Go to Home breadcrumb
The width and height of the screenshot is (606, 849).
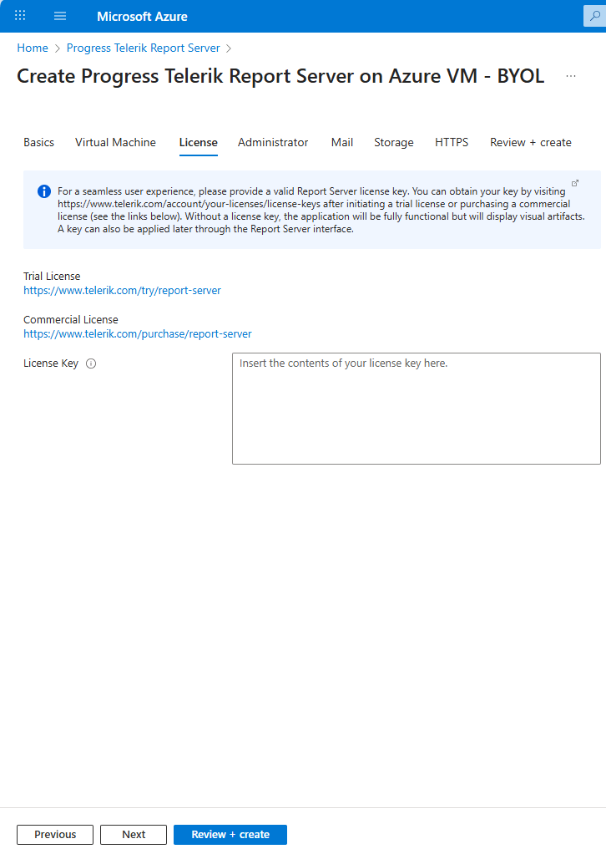pos(33,48)
